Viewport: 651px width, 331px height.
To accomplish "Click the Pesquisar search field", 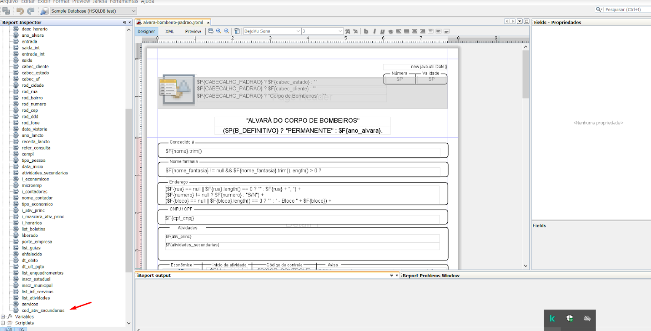I will coord(624,10).
